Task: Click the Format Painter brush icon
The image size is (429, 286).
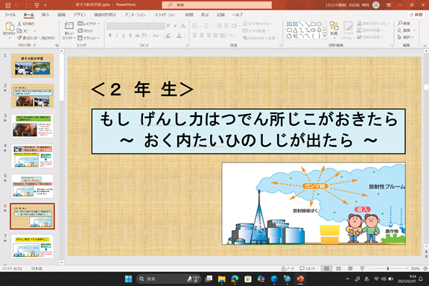Action: pyautogui.click(x=19, y=38)
